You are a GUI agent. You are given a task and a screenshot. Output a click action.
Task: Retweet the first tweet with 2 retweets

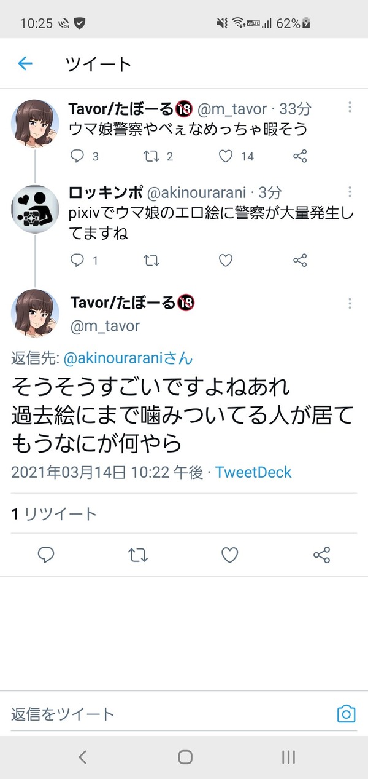tap(150, 156)
